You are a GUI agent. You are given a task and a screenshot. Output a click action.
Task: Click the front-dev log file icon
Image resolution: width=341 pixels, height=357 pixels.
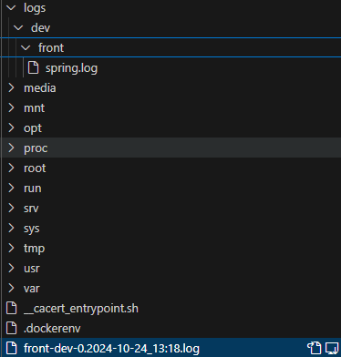pos(11,348)
